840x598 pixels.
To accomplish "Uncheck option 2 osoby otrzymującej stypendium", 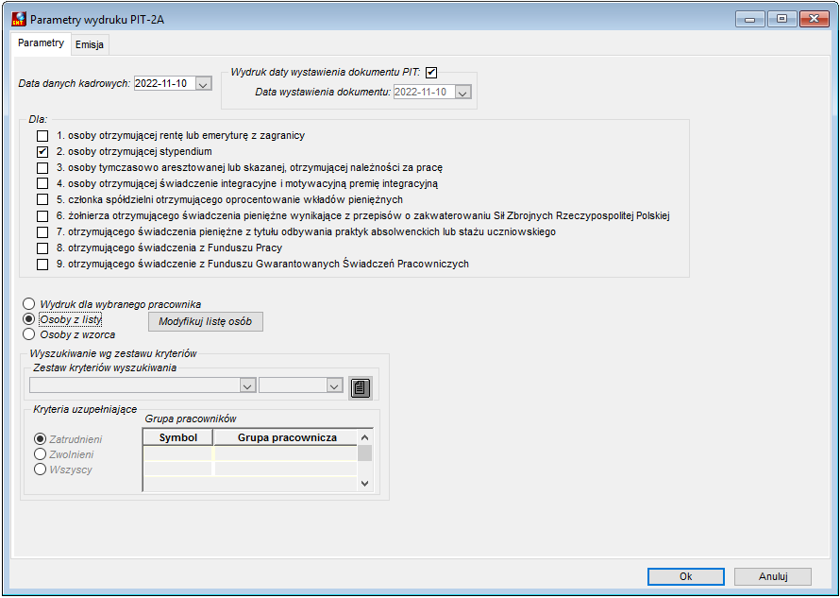I will point(42,152).
